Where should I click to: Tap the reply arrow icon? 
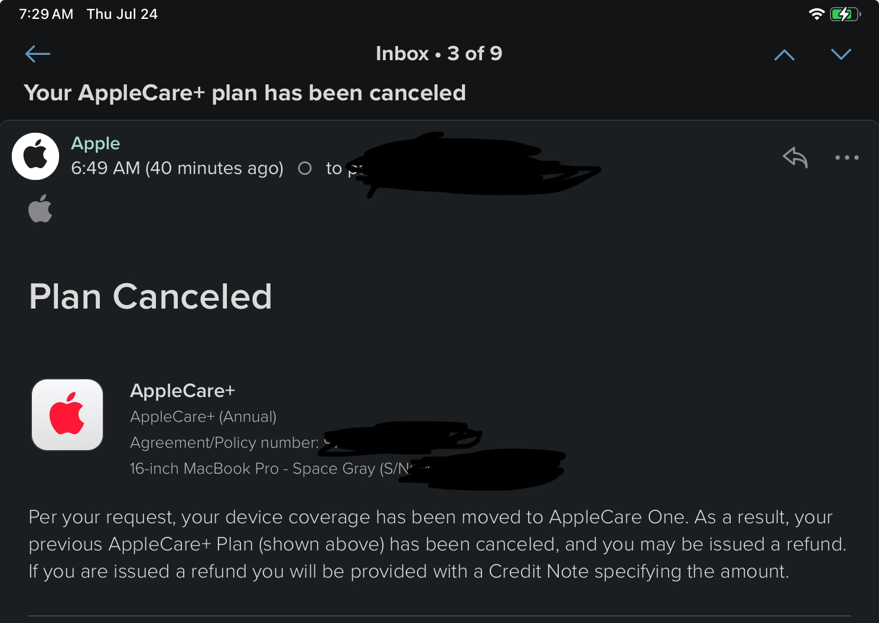click(x=795, y=158)
